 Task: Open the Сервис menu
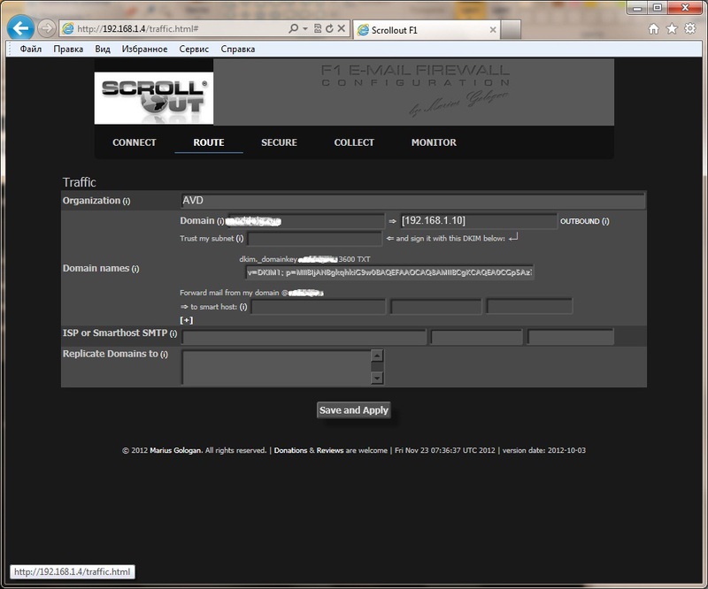click(x=194, y=49)
